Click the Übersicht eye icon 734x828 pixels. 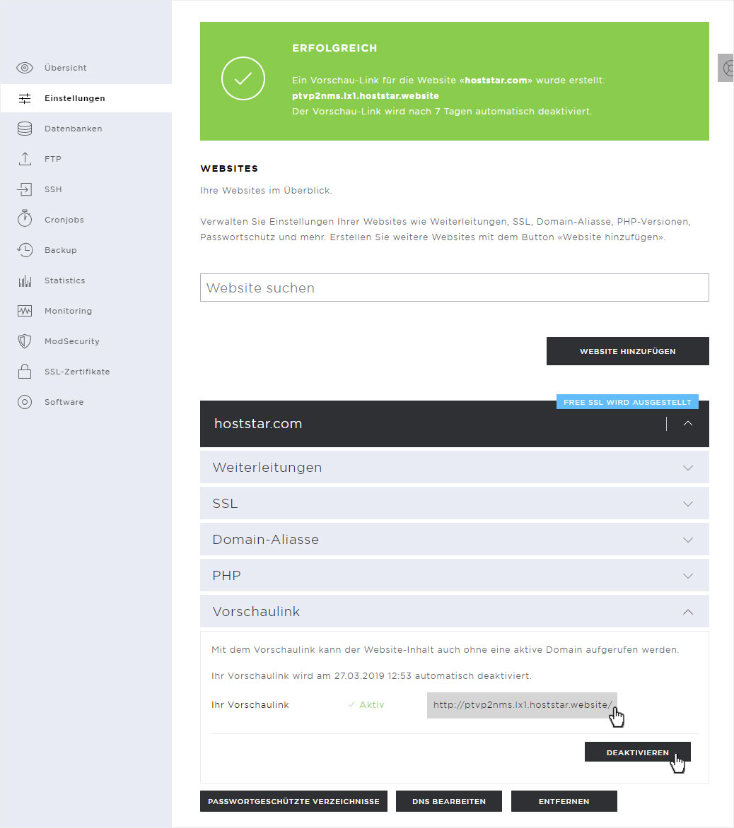pyautogui.click(x=25, y=68)
